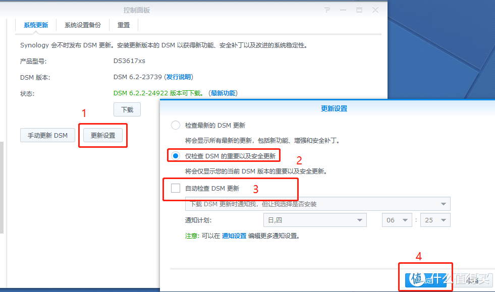
Task: Open the 重置 tab
Action: tap(124, 25)
